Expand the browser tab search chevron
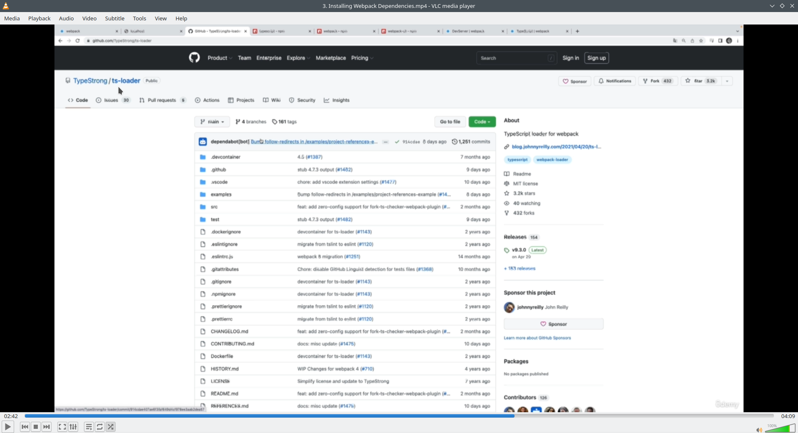The image size is (798, 433). [x=738, y=31]
